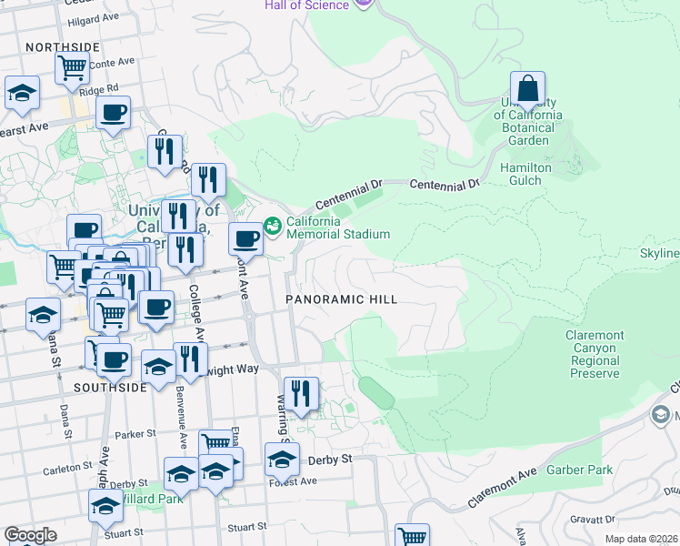680x546 pixels.
Task: Select the 'Forest Ave' street label
Action: 293,482
